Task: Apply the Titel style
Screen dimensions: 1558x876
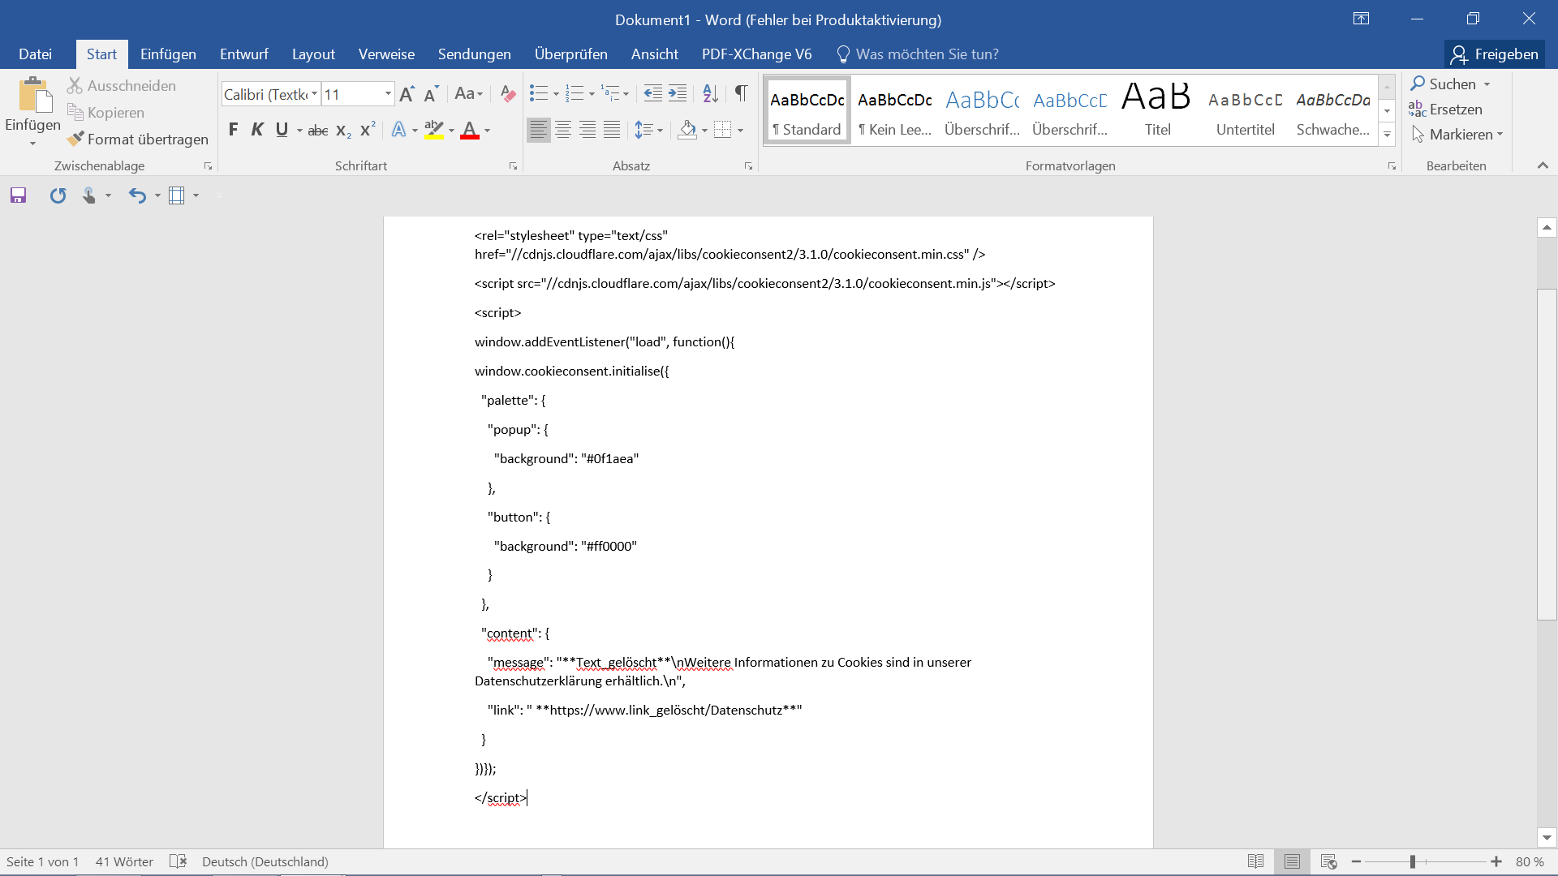Action: click(1157, 110)
